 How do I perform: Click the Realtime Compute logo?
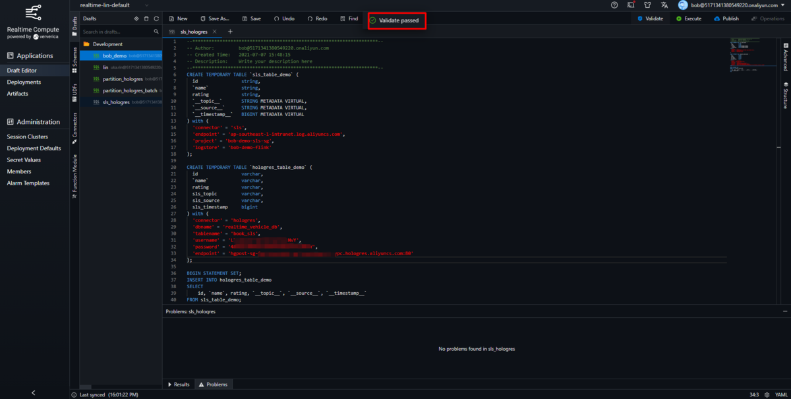[33, 22]
